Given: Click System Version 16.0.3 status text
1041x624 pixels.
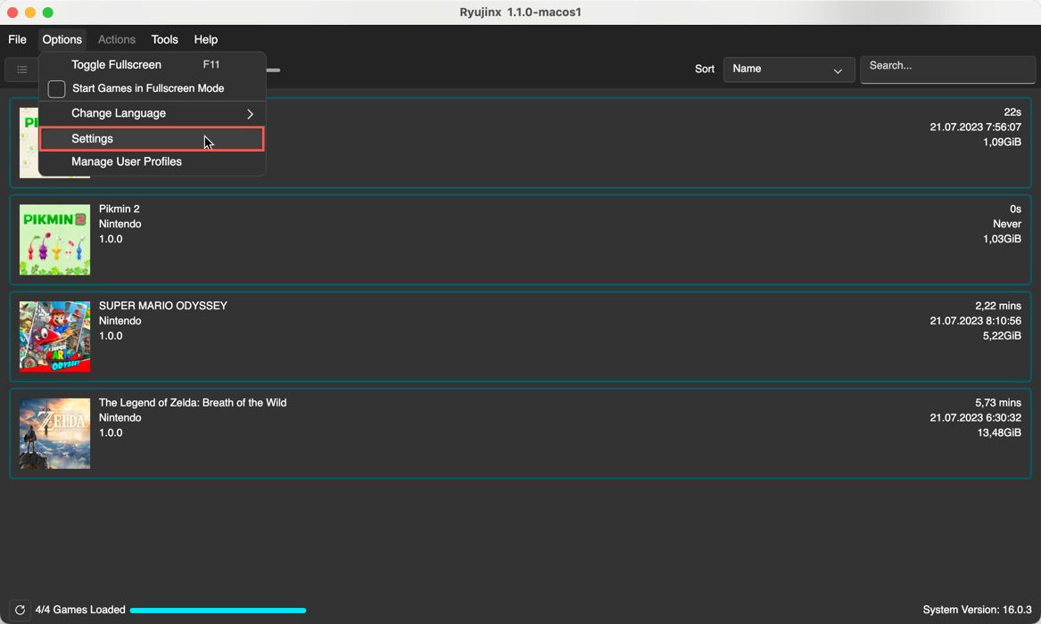Looking at the screenshot, I should 977,610.
